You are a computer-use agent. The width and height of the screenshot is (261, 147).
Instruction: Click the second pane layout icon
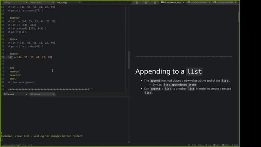[x=146, y=3]
